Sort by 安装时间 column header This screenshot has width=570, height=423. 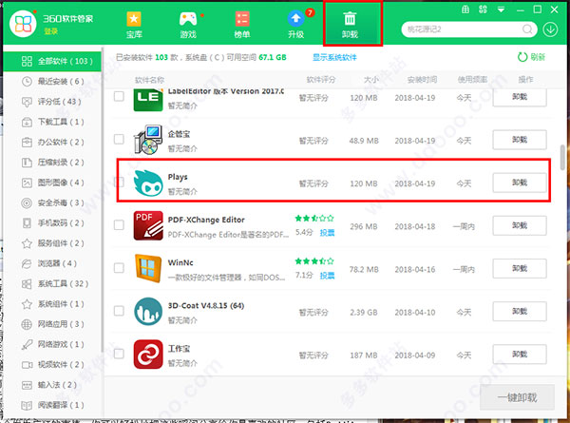[x=422, y=80]
